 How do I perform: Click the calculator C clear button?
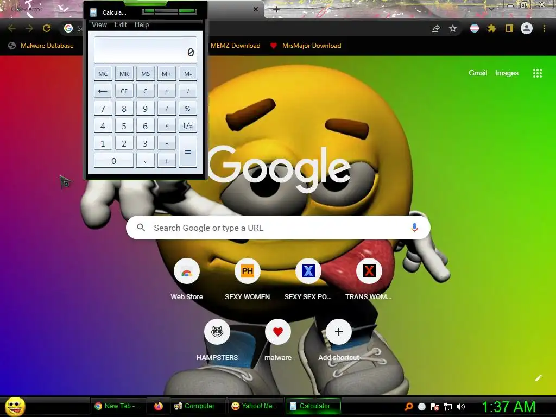point(146,91)
